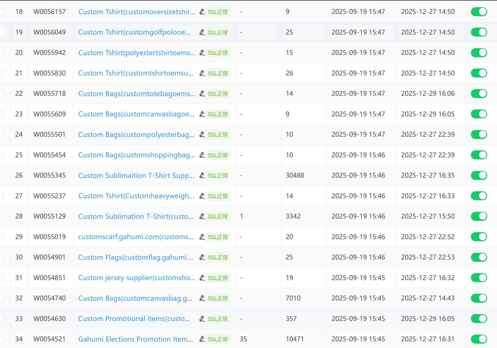Click the SSL正常 tag for row W0055237
Screen dimensions: 497x348
click(x=218, y=196)
